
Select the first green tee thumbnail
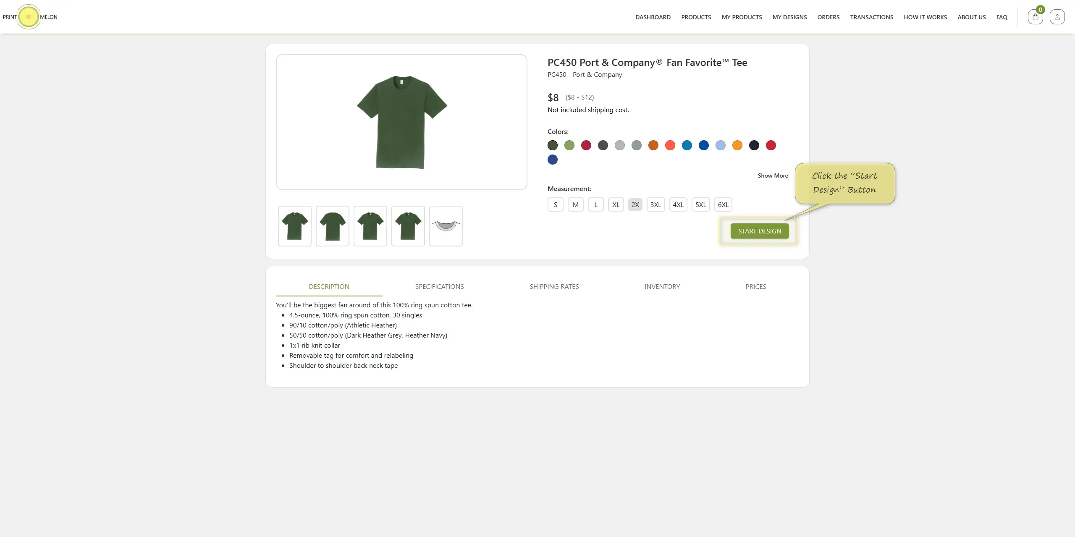click(x=294, y=226)
